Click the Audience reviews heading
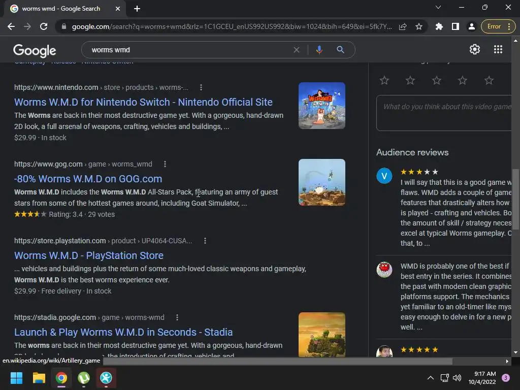 coord(412,152)
